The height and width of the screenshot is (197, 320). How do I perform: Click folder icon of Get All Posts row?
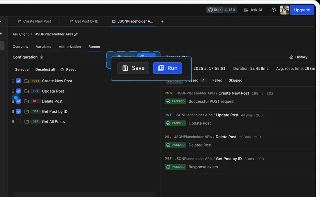pos(26,122)
